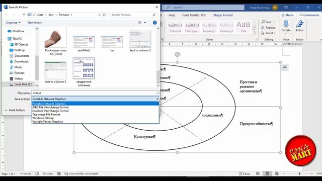Change the view layout icon
This screenshot has width=322, height=181.
click(x=140, y=23)
